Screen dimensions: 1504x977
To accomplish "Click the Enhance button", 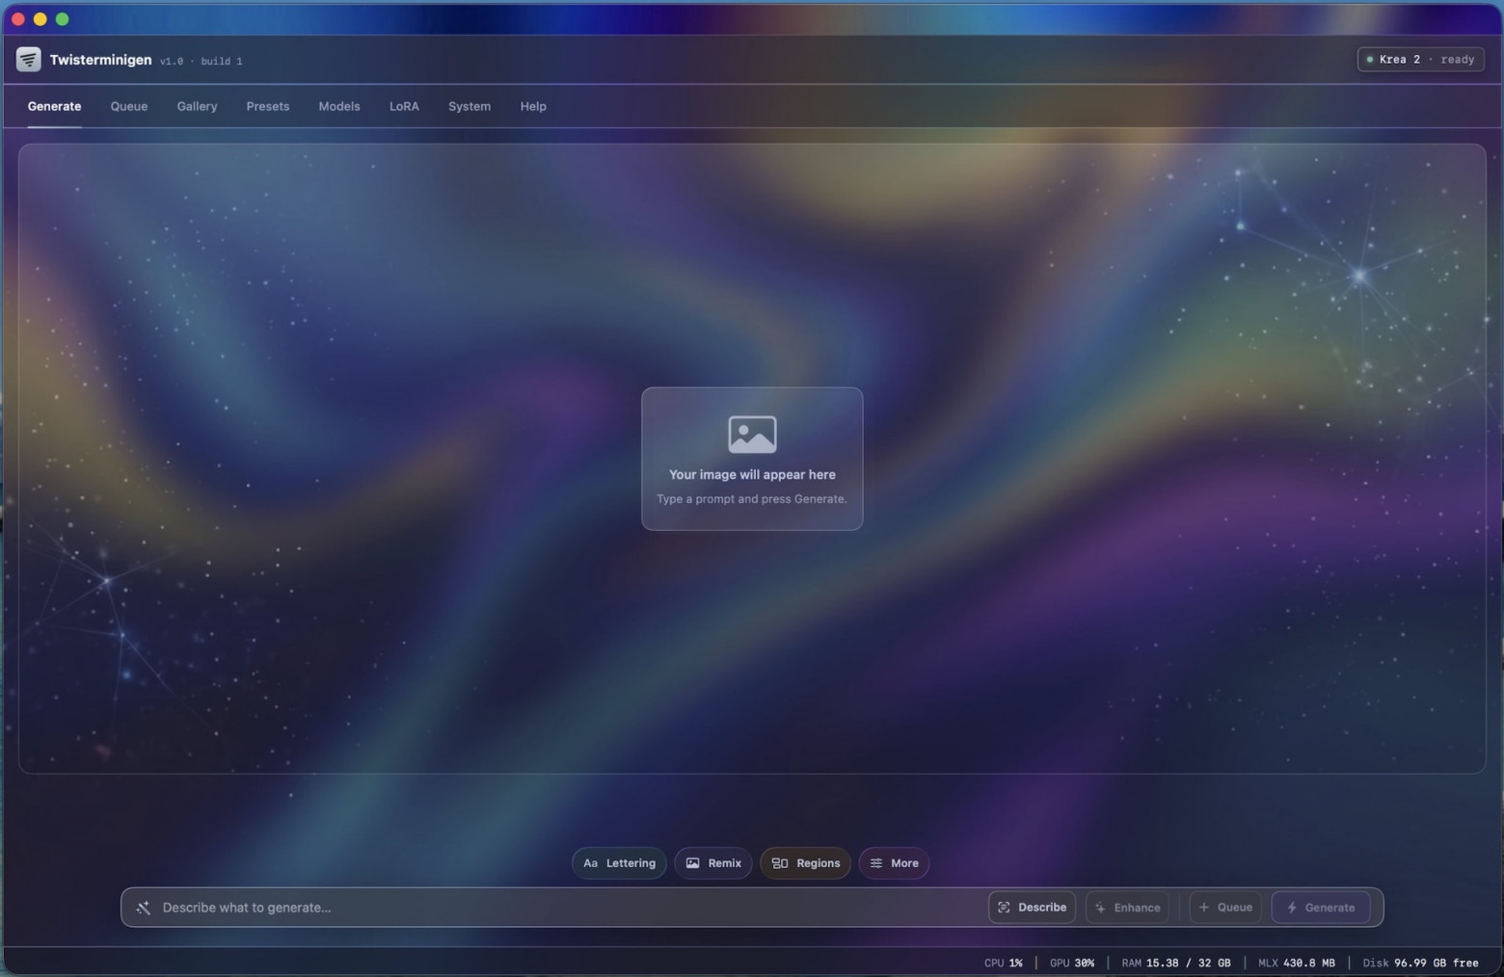I will click(x=1127, y=908).
